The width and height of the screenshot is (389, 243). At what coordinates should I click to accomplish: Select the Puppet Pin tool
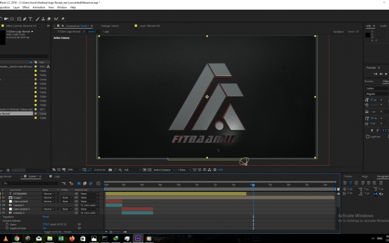point(63,19)
